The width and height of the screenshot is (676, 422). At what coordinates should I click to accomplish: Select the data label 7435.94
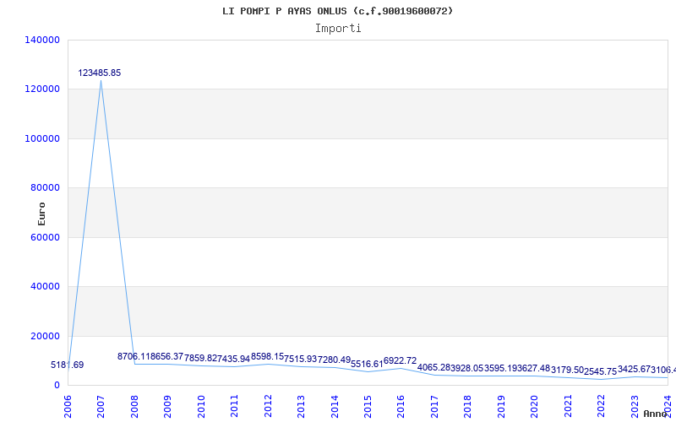[x=234, y=358]
